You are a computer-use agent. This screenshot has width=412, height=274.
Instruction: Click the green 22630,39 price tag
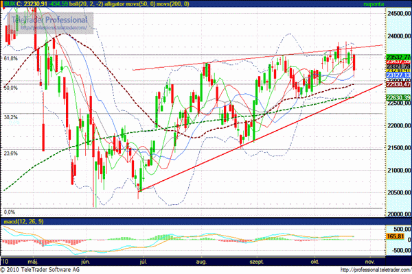click(378, 99)
